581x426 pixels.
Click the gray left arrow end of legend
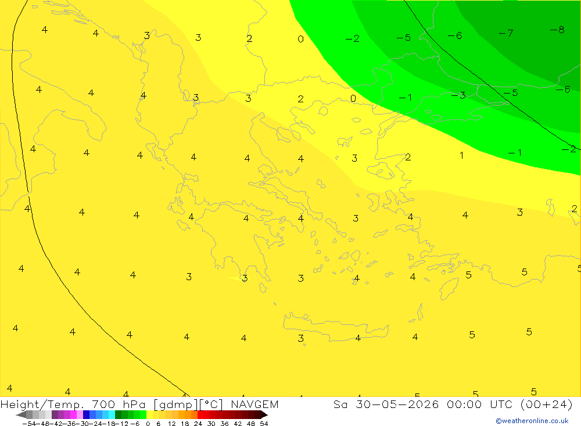click(x=21, y=415)
